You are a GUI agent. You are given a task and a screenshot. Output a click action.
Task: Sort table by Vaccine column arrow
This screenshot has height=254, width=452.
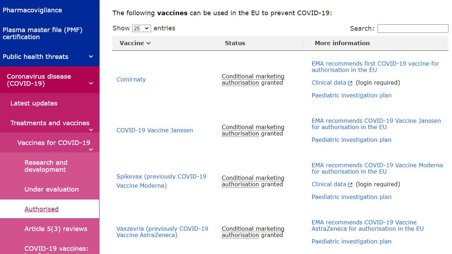coord(149,43)
